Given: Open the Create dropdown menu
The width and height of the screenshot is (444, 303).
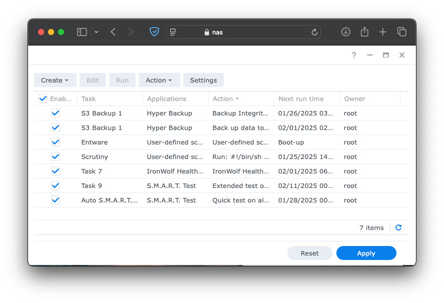Looking at the screenshot, I should tap(55, 80).
